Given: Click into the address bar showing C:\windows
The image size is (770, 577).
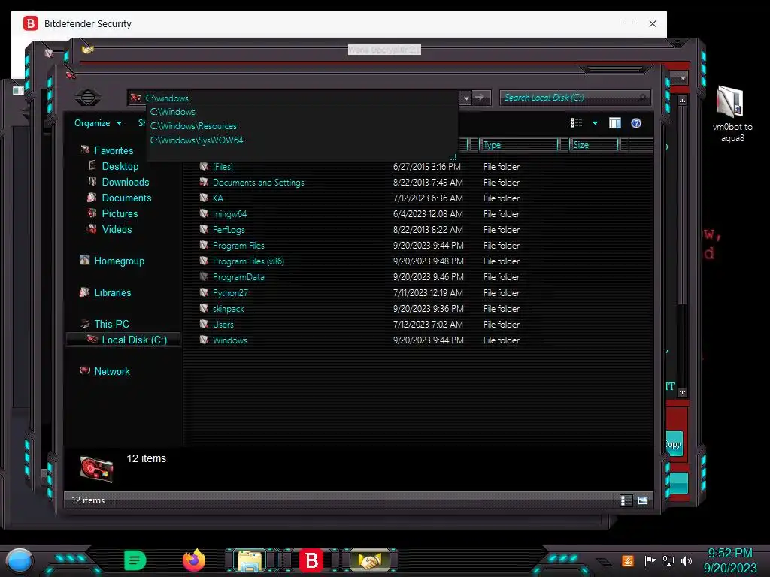Looking at the screenshot, I should (x=295, y=98).
